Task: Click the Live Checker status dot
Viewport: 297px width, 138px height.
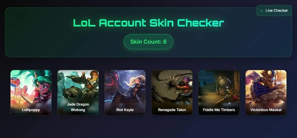Action: click(x=262, y=11)
